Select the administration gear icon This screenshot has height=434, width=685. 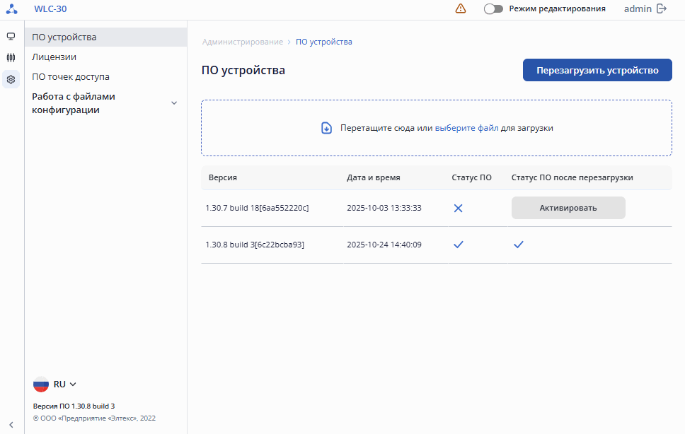(x=11, y=80)
